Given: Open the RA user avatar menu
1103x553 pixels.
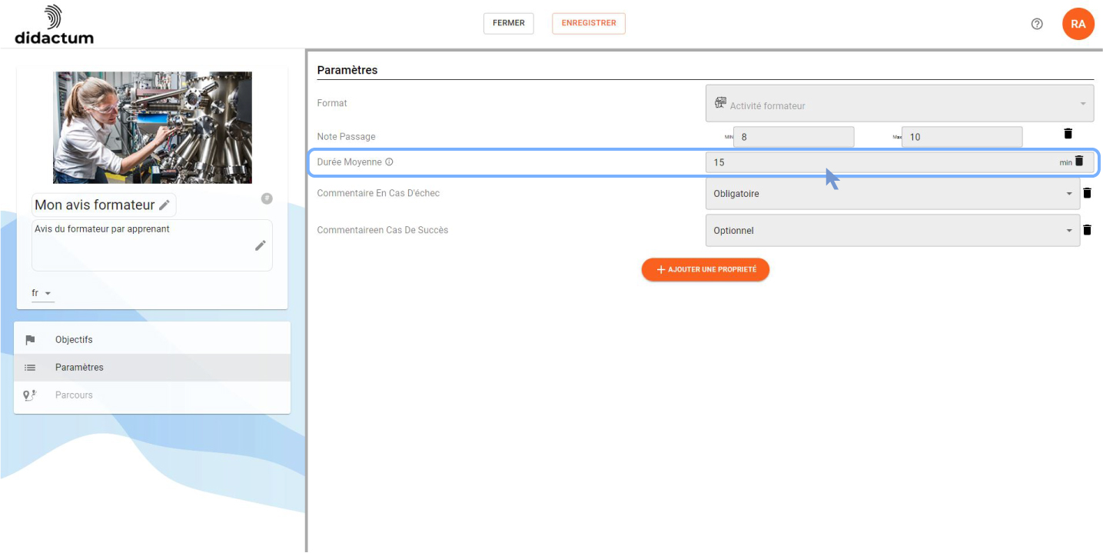Looking at the screenshot, I should tap(1078, 24).
